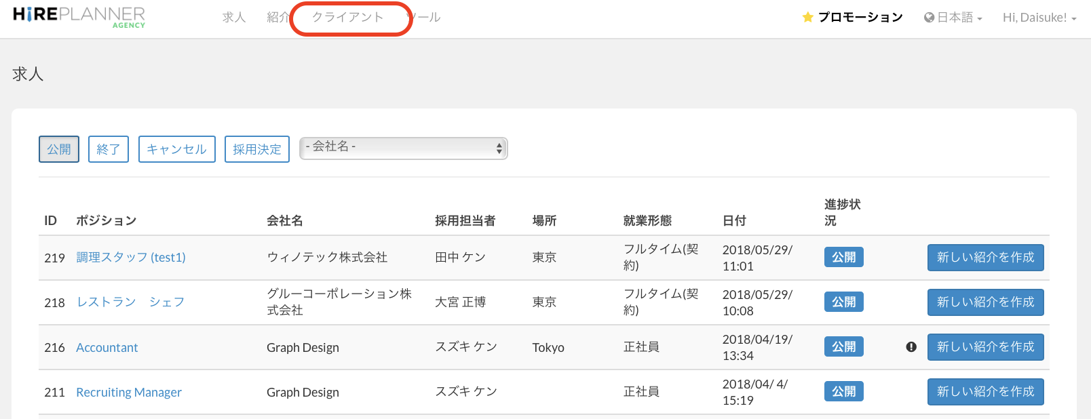Create new referral for job 219
The width and height of the screenshot is (1091, 419).
pos(985,258)
